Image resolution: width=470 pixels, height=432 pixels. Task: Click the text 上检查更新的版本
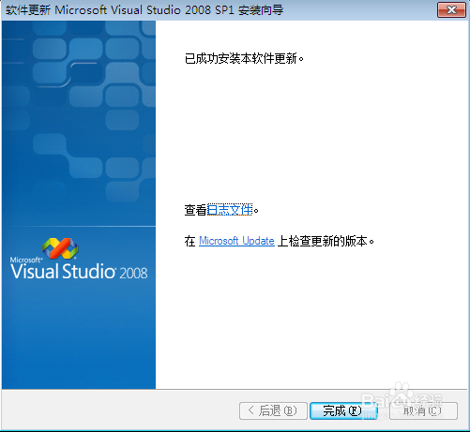(x=326, y=241)
